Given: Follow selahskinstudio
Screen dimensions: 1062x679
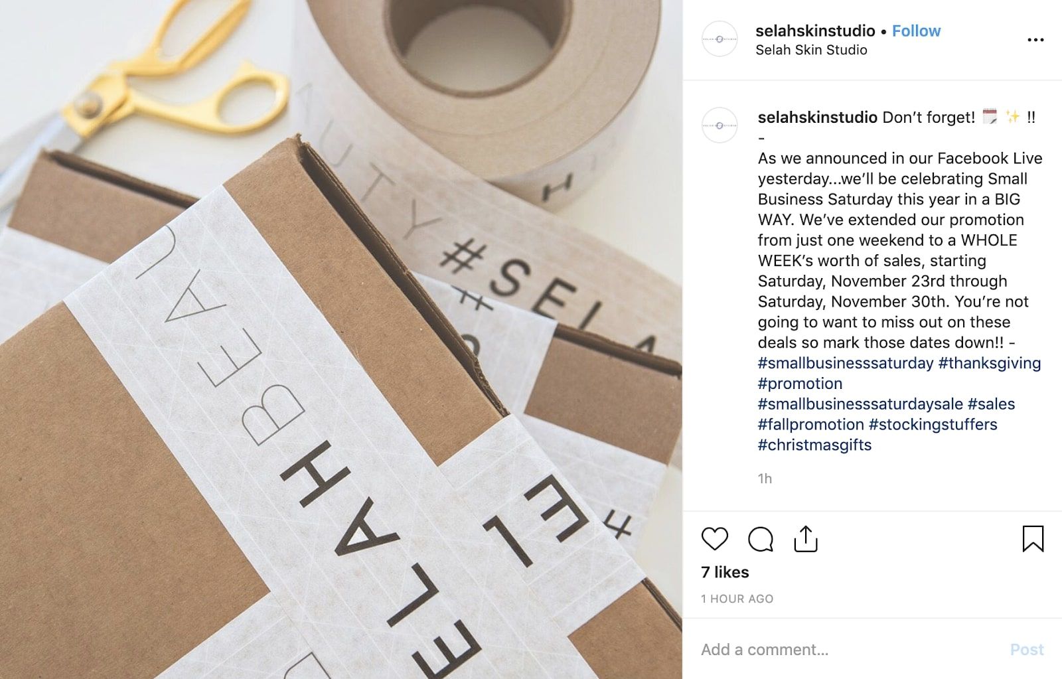Looking at the screenshot, I should coord(916,31).
